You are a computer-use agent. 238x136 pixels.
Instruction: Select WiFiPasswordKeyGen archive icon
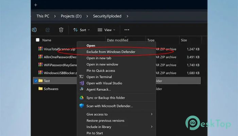coord(40,65)
